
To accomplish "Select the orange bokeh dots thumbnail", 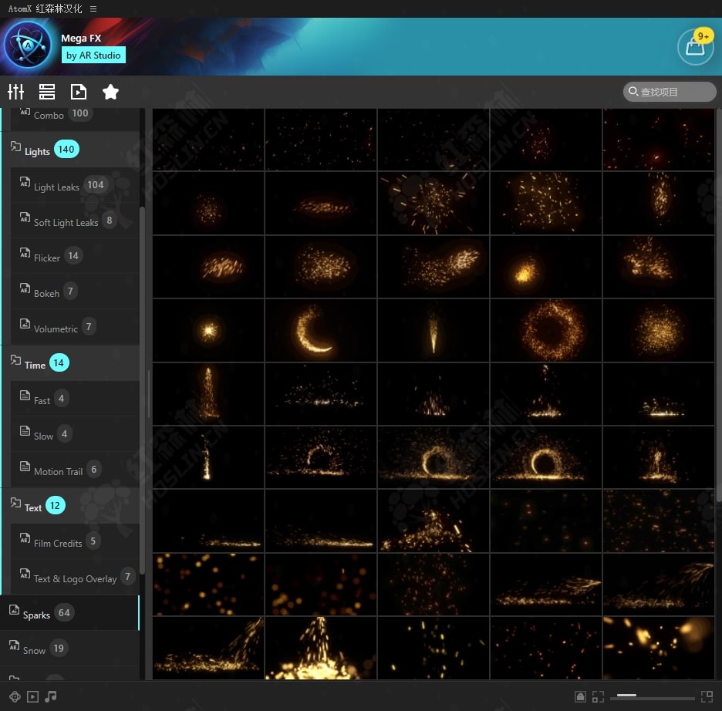I will point(208,585).
